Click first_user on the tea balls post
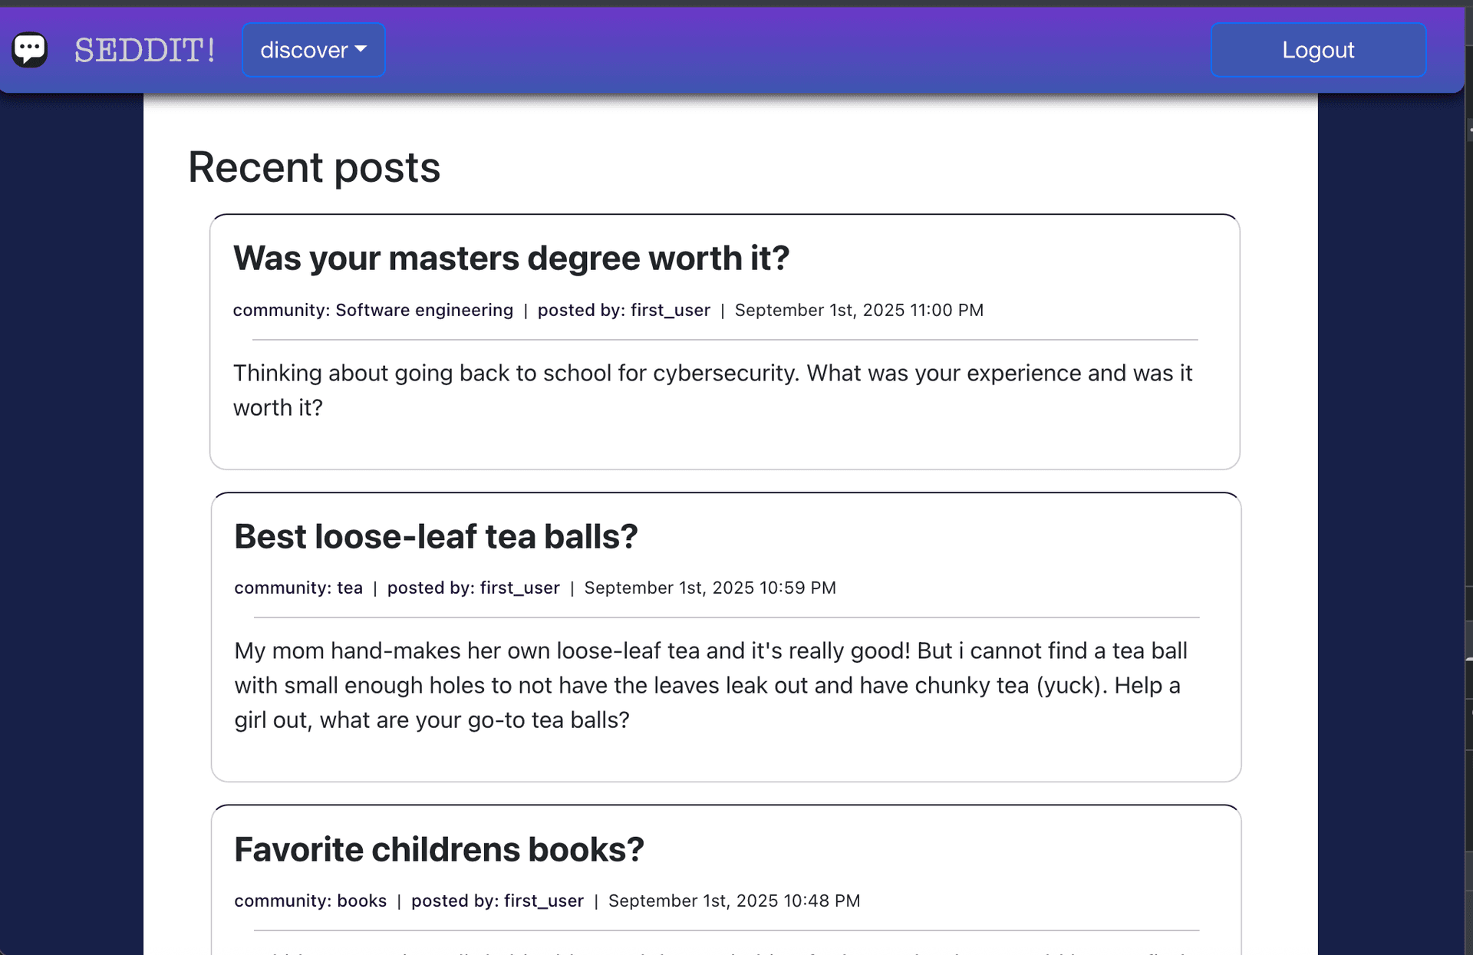The height and width of the screenshot is (955, 1473). tap(519, 588)
